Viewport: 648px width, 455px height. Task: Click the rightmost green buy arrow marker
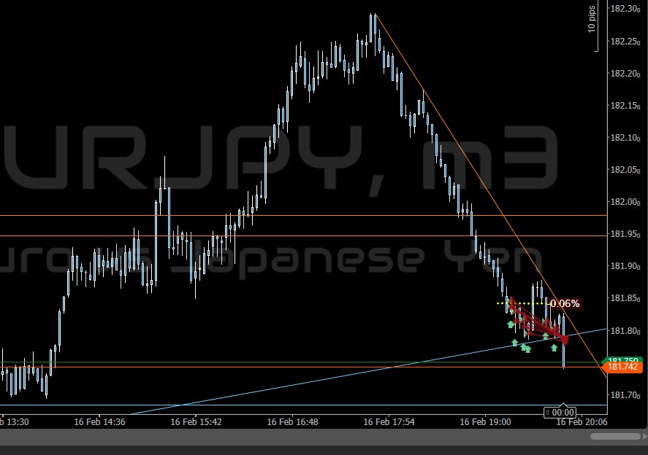tap(554, 348)
